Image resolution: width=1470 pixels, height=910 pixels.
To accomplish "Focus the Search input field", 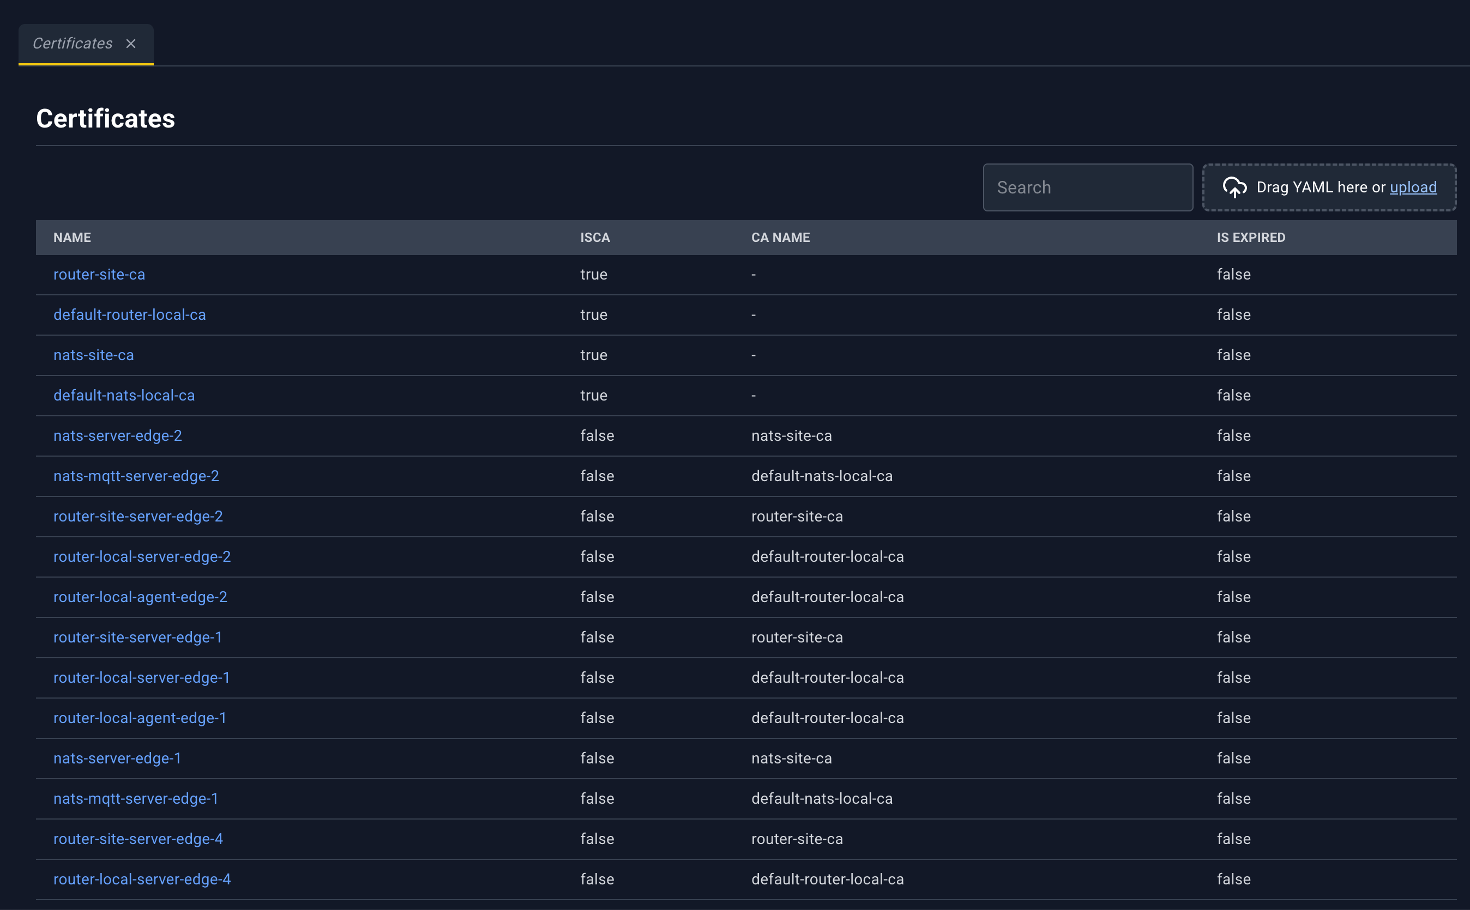I will coord(1088,187).
